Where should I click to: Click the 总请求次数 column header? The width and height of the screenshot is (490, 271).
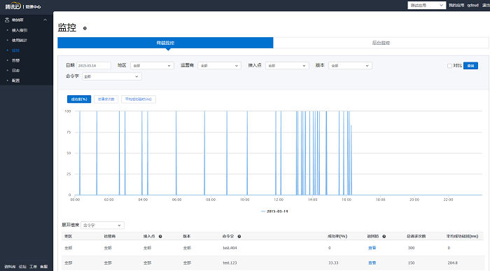pyautogui.click(x=416, y=236)
